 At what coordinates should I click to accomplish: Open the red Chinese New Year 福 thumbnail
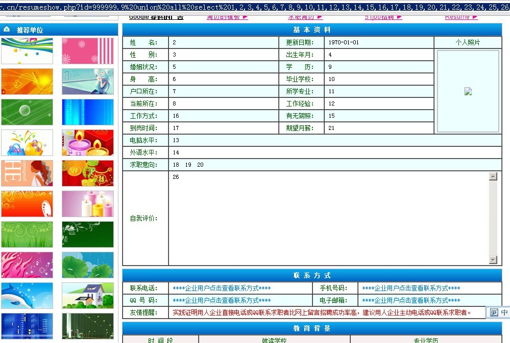88,173
